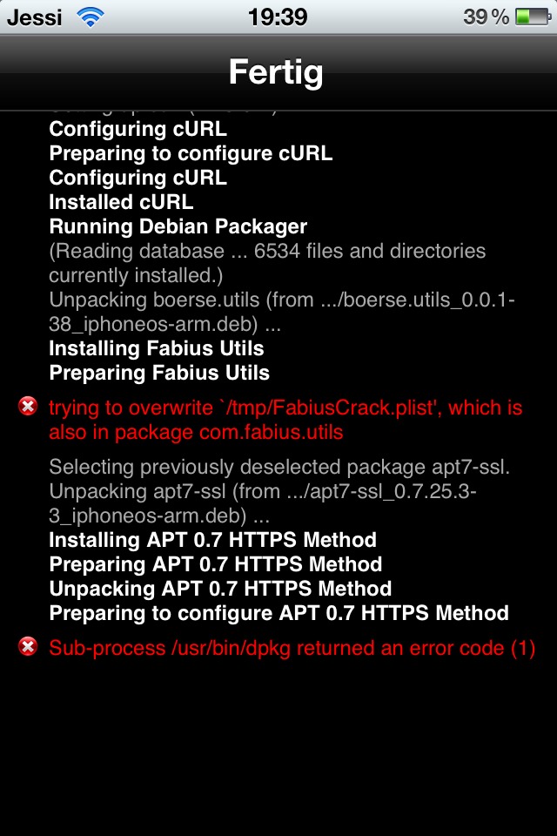Select the 'Installed cURL' log line
Image resolution: width=557 pixels, height=836 pixels.
pos(121,202)
